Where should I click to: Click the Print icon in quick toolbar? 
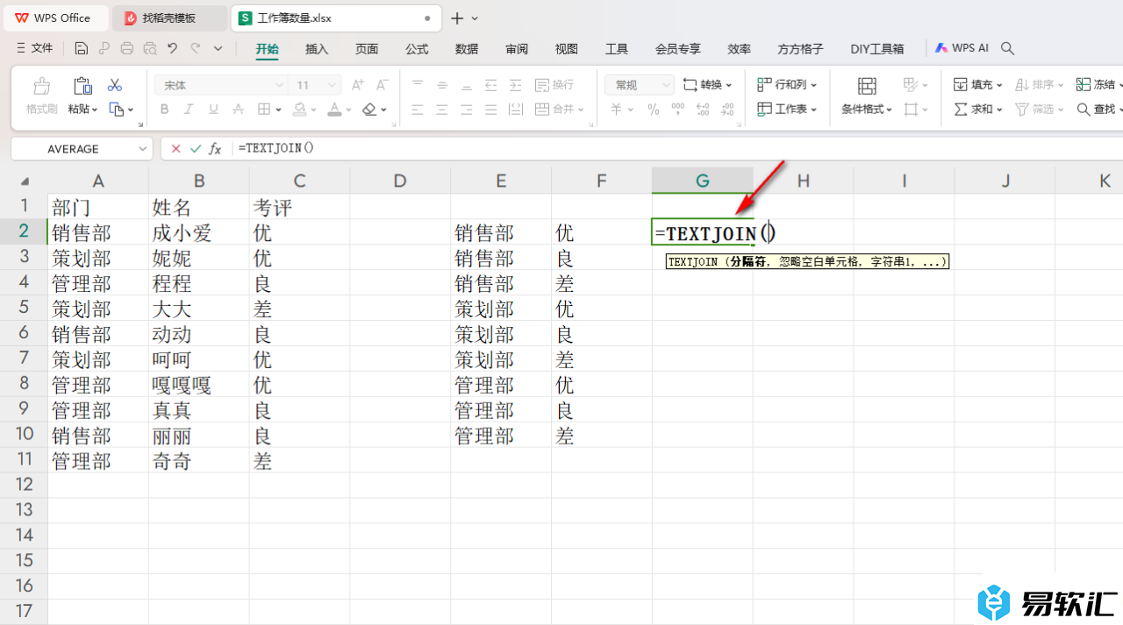coord(127,48)
